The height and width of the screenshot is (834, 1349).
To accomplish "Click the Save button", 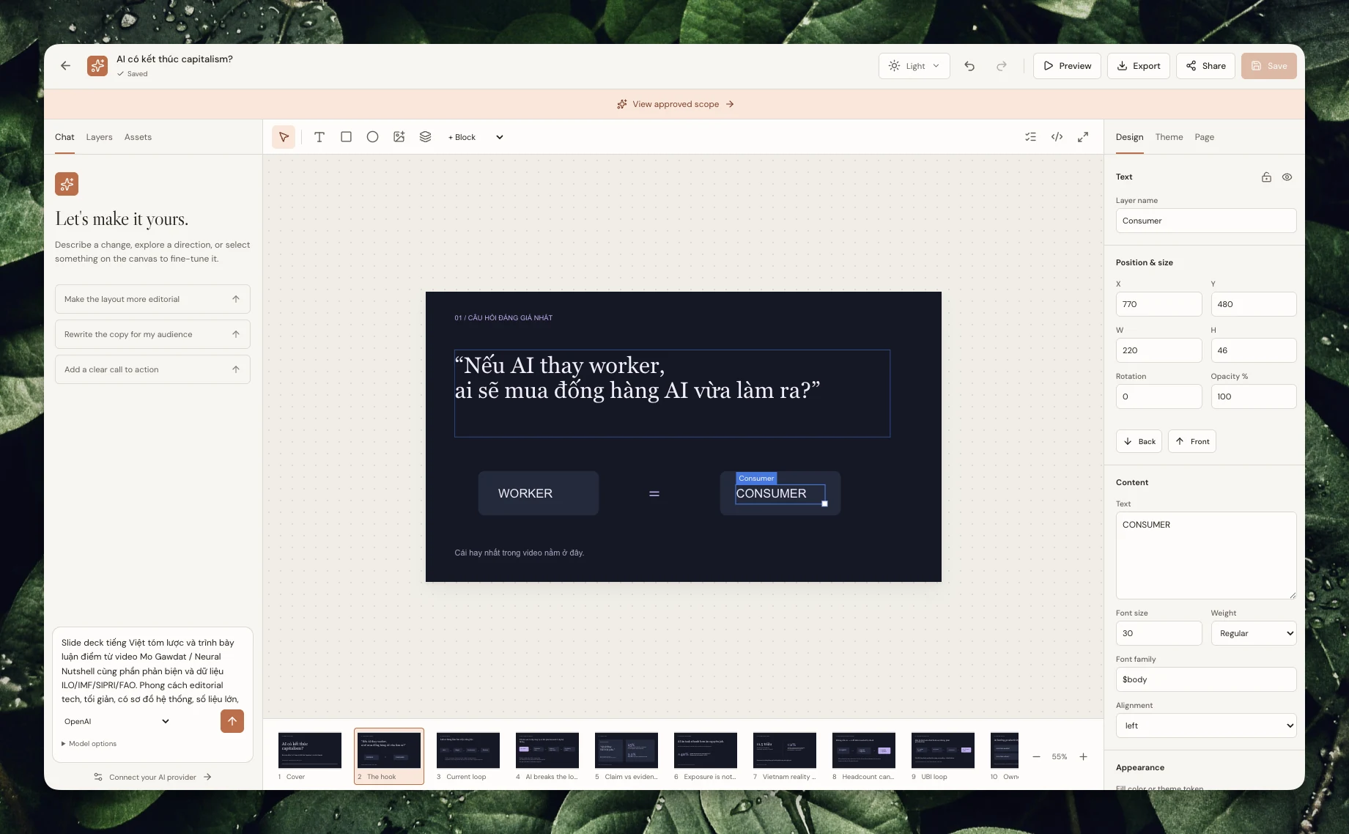I will pos(1268,66).
